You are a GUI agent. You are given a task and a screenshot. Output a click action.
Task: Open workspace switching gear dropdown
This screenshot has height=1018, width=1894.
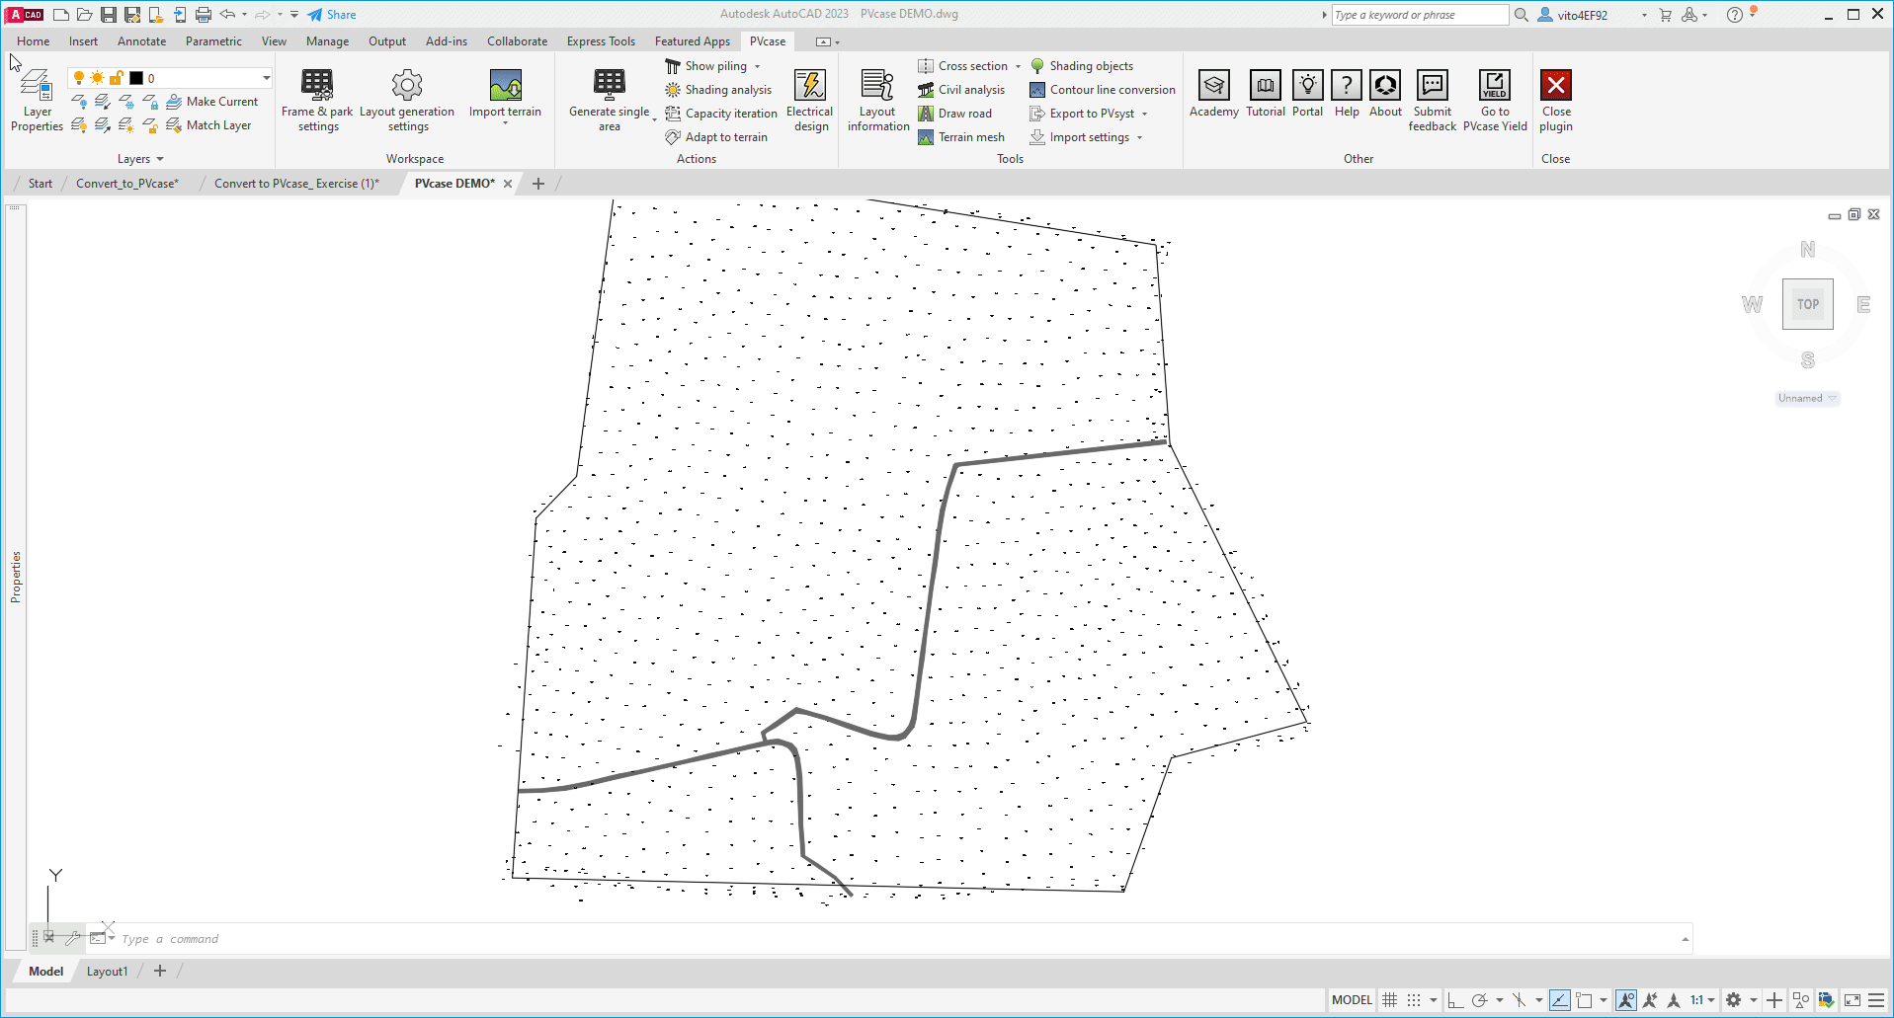coord(1754,1000)
